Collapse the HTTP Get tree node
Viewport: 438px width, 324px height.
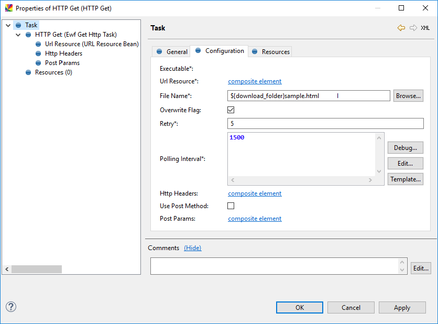(17, 34)
